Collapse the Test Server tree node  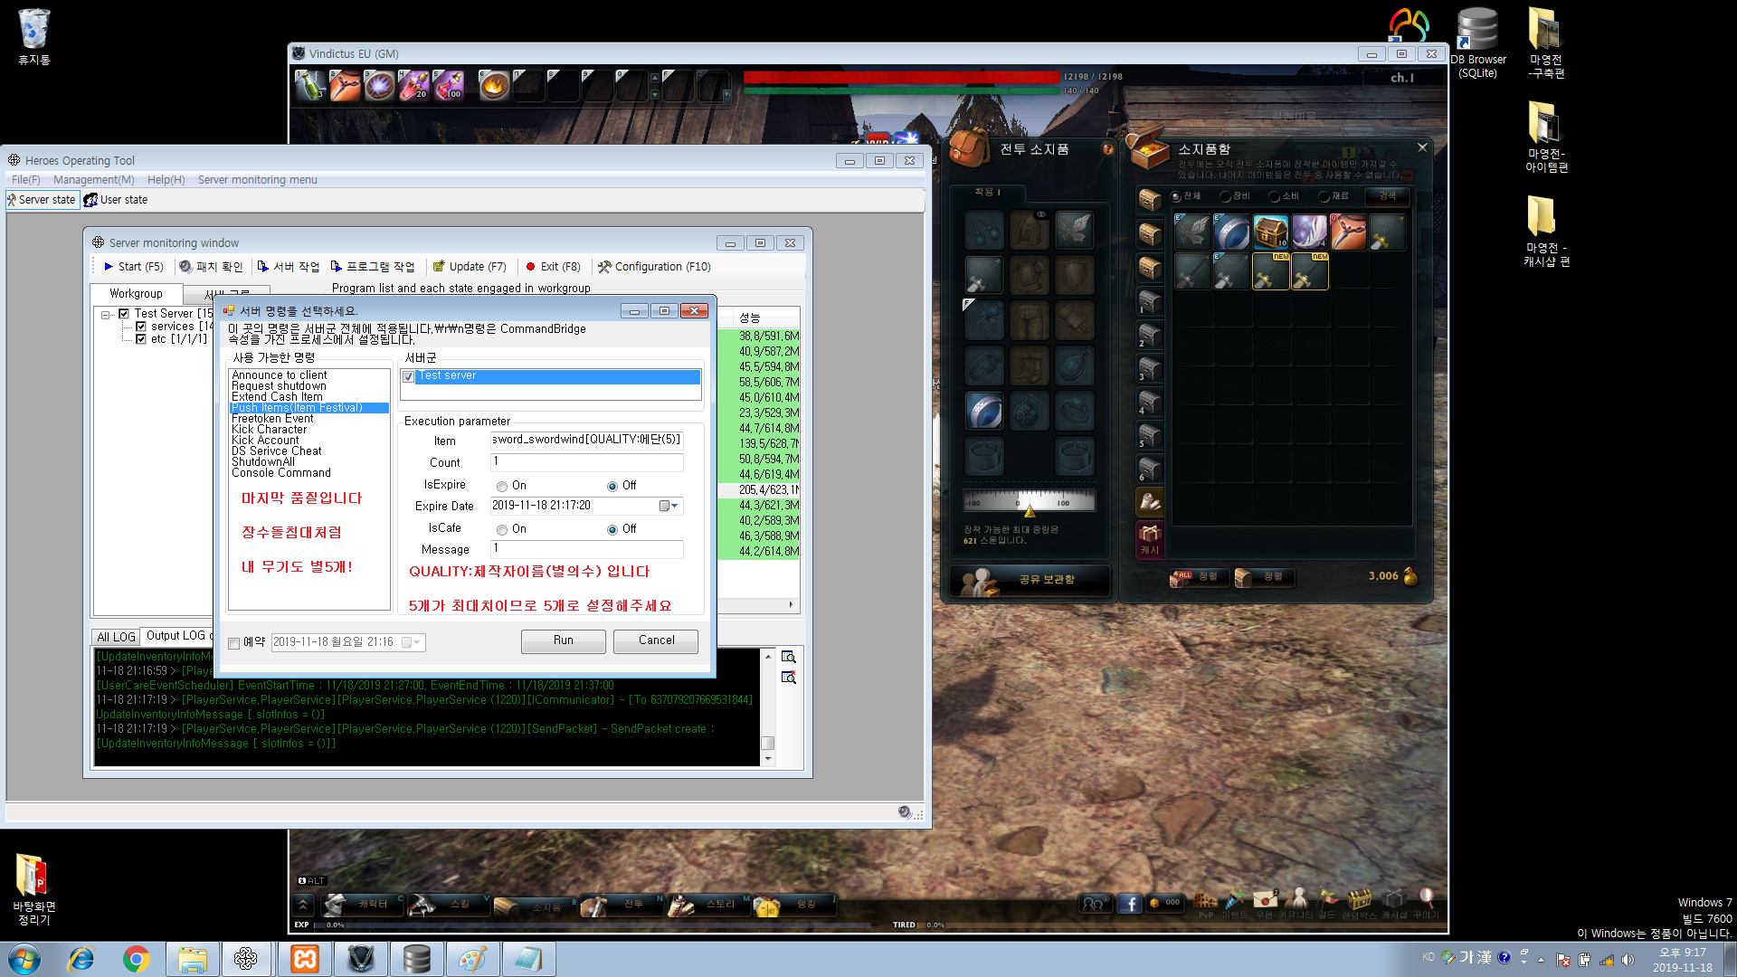(106, 315)
